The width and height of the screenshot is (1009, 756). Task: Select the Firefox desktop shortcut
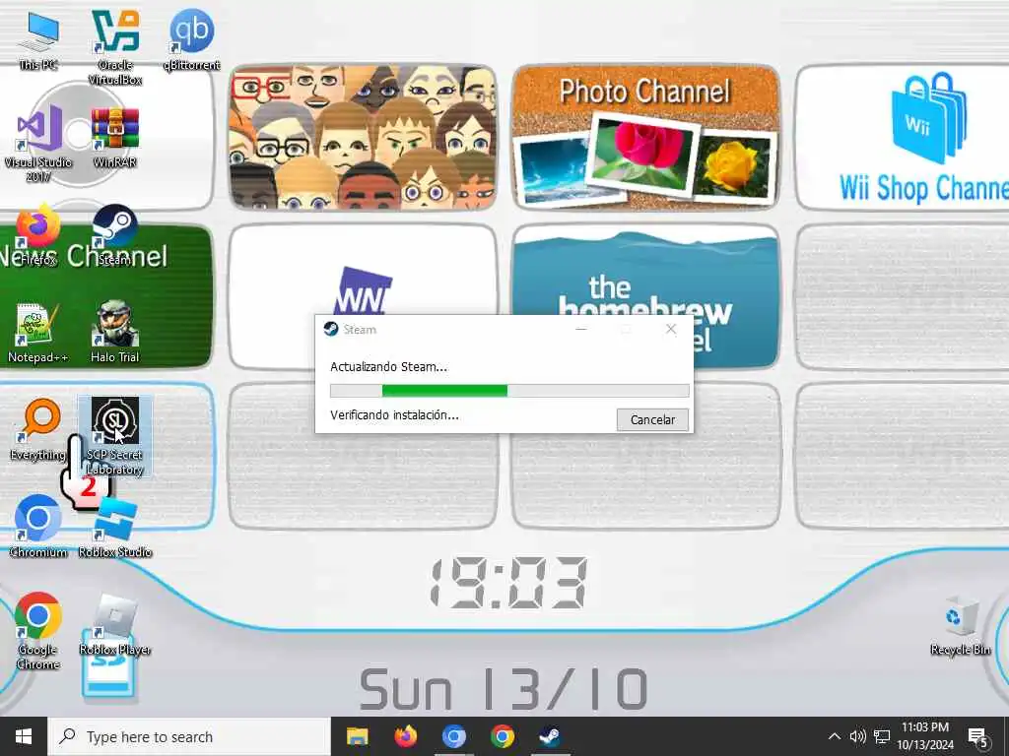[x=38, y=234]
